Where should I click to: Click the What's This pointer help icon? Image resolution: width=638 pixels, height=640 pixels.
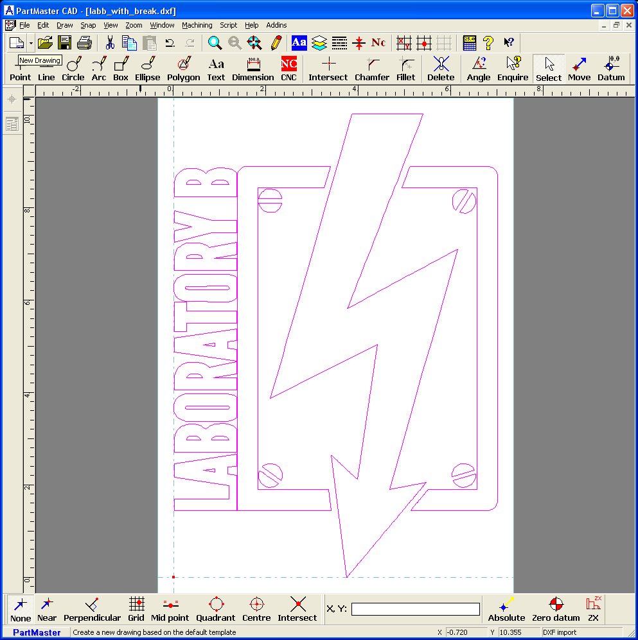(508, 42)
